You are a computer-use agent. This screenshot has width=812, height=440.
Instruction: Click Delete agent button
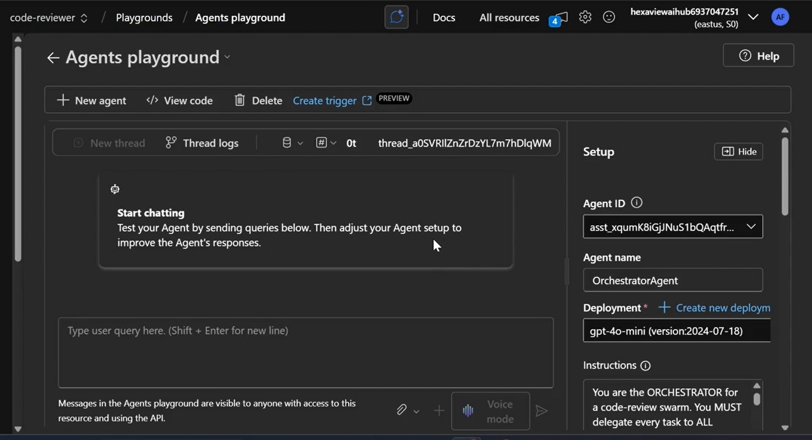(258, 100)
